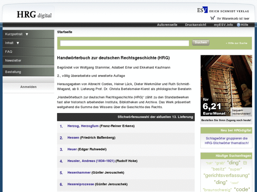Click tag *braunschweig* in search cloud
Viewport: 257px width, 192px height.
click(x=217, y=190)
